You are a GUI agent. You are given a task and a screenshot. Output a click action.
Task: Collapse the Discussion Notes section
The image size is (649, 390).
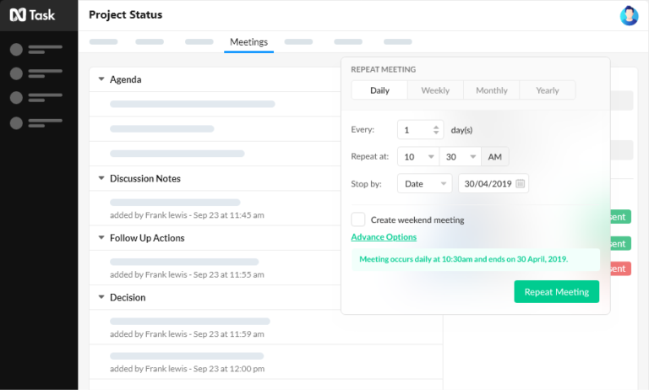(101, 179)
